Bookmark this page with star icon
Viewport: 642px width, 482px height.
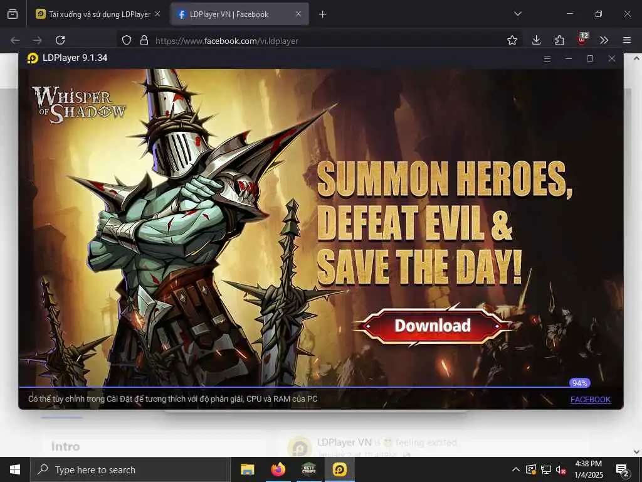click(512, 40)
